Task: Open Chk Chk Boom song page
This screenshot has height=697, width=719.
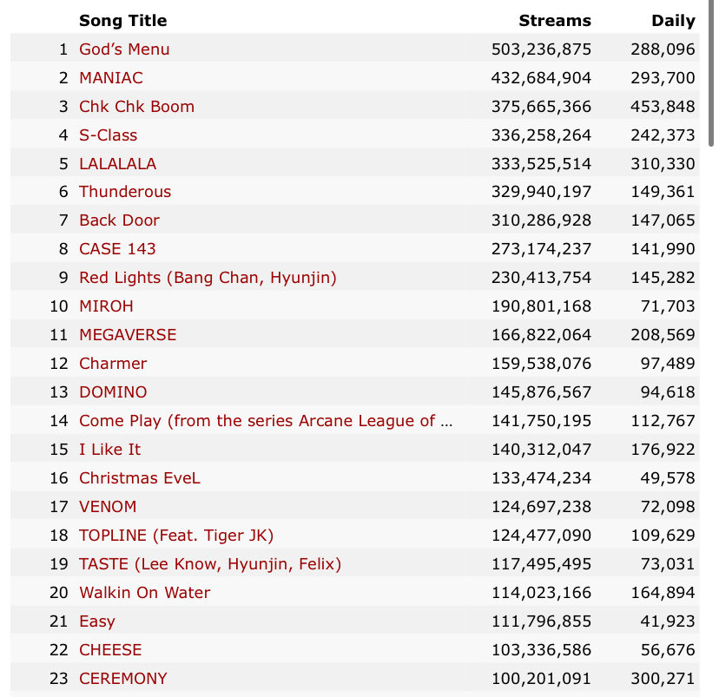Action: [136, 107]
